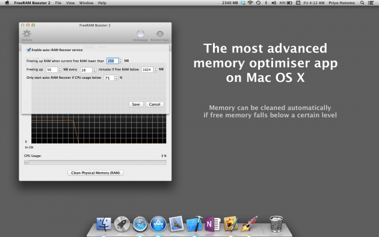The height and width of the screenshot is (237, 379).
Task: Toggle Enable auto-RAM Recover service checkbox
Action: point(29,50)
